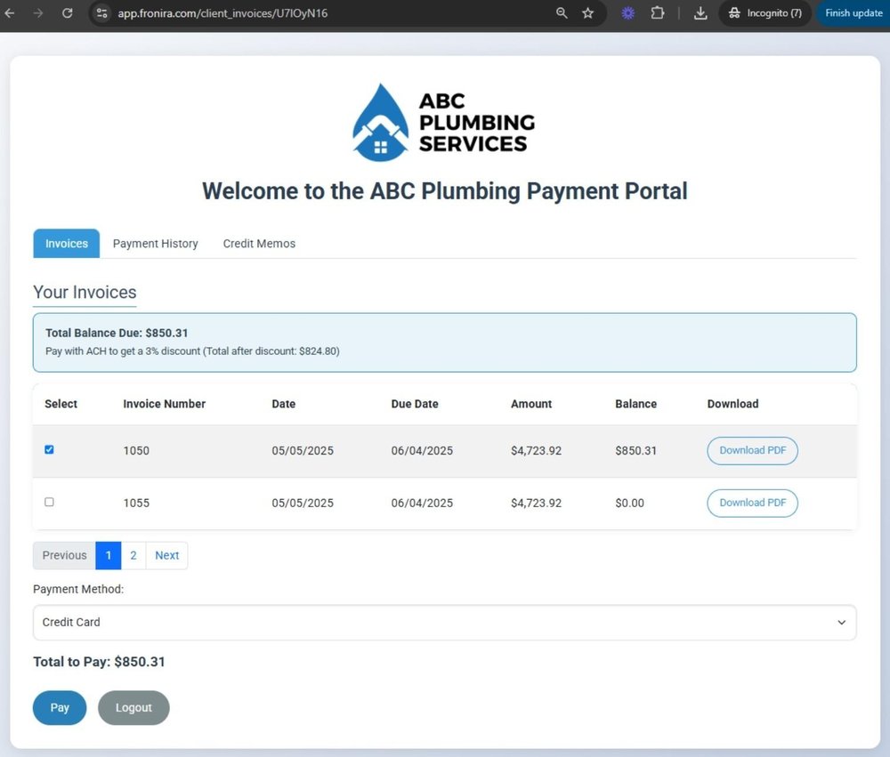Click the browser forward arrow

38,13
